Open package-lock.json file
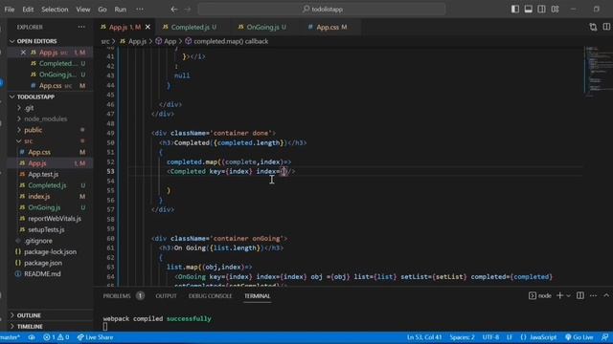The image size is (613, 344). [x=50, y=252]
